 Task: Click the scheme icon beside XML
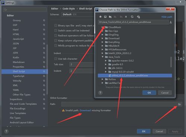click(x=44, y=85)
